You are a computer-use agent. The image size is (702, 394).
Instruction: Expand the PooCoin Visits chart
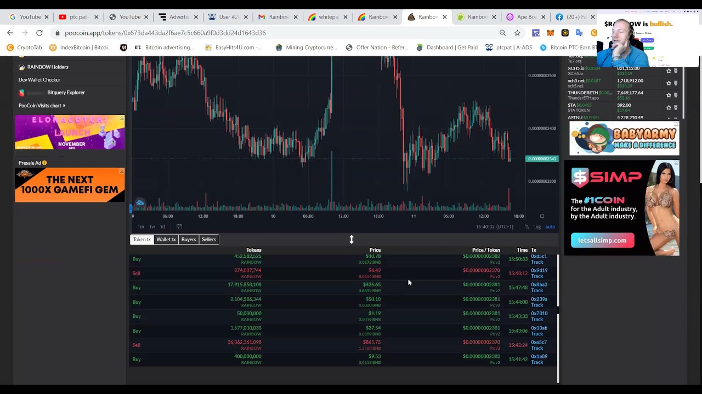42,106
